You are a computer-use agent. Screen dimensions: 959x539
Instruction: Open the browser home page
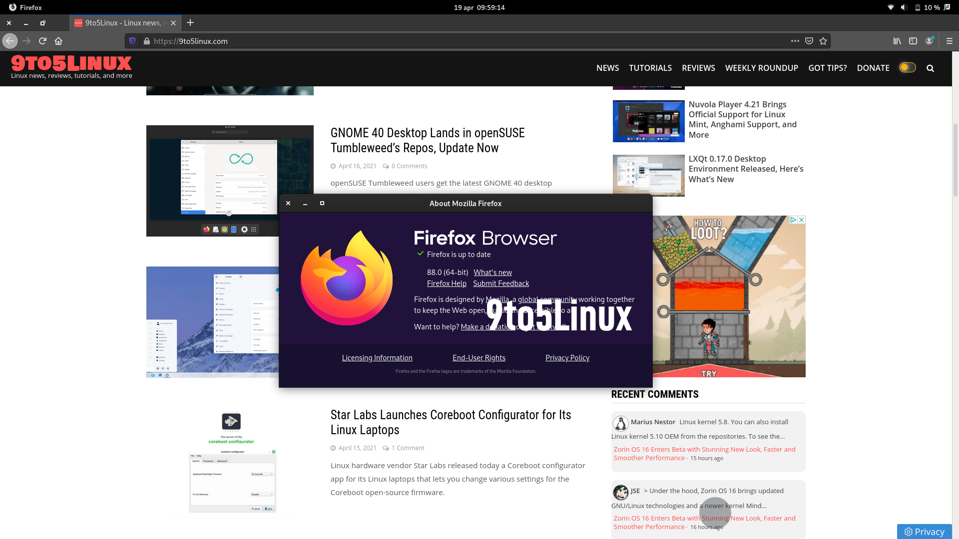[x=58, y=41]
